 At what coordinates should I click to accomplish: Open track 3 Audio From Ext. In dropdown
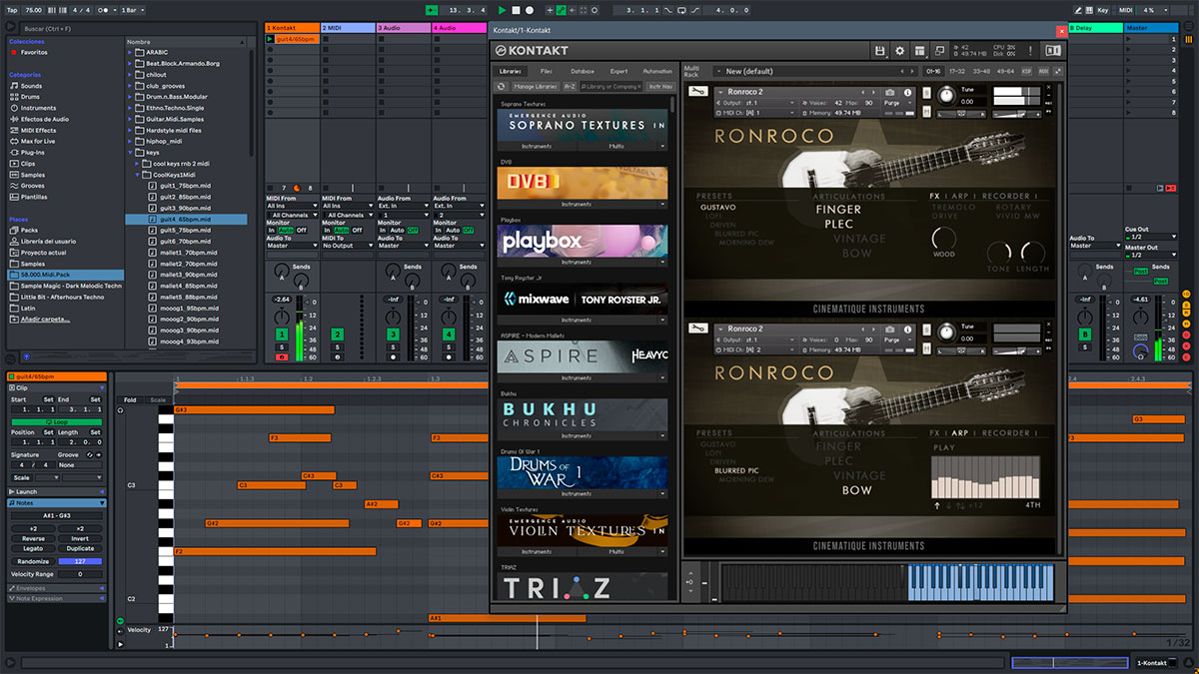[404, 206]
